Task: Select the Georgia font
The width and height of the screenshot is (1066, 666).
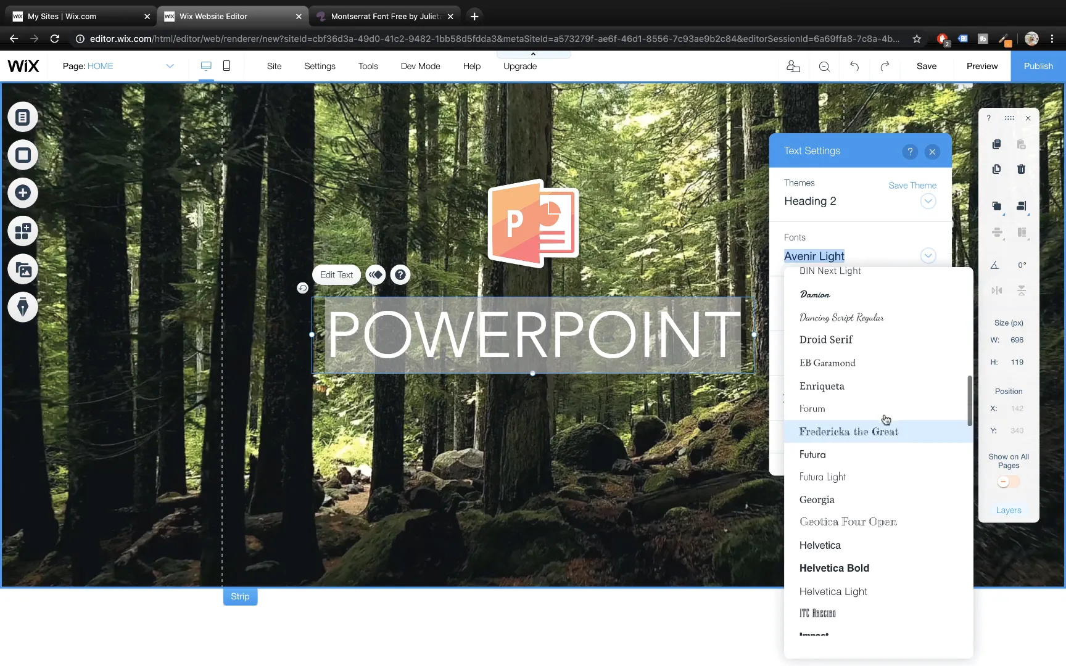Action: pos(878,499)
